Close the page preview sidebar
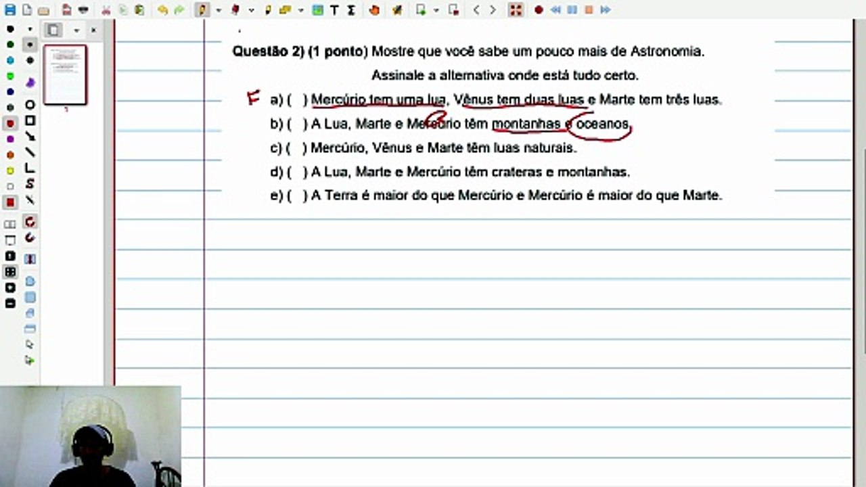 point(93,30)
